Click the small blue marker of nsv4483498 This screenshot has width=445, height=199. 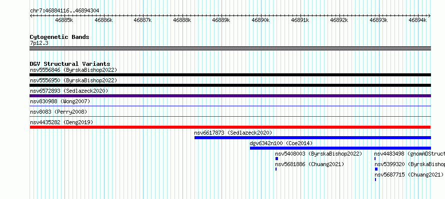pyautogui.click(x=375, y=159)
